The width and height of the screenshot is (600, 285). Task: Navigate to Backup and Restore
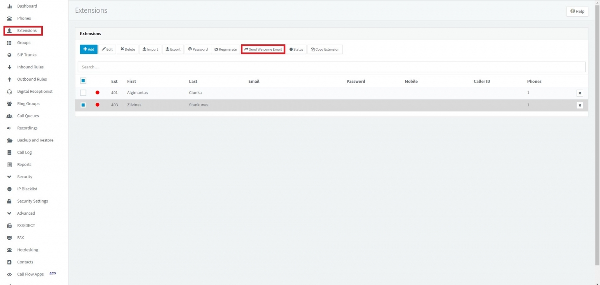(x=35, y=140)
